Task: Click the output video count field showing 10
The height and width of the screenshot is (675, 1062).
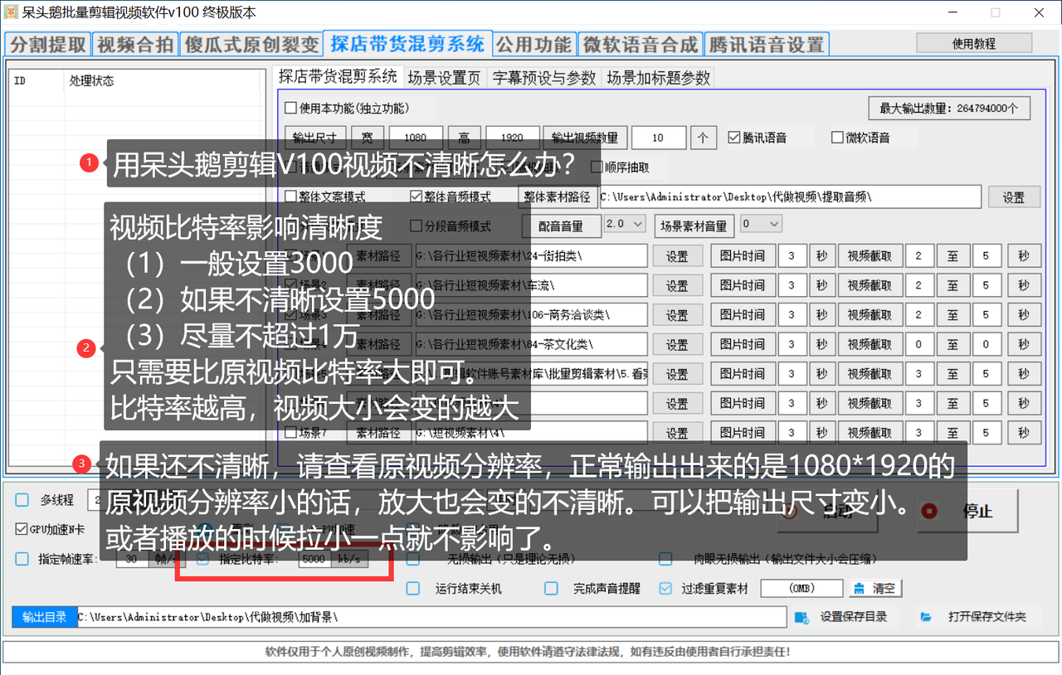Action: (x=659, y=138)
